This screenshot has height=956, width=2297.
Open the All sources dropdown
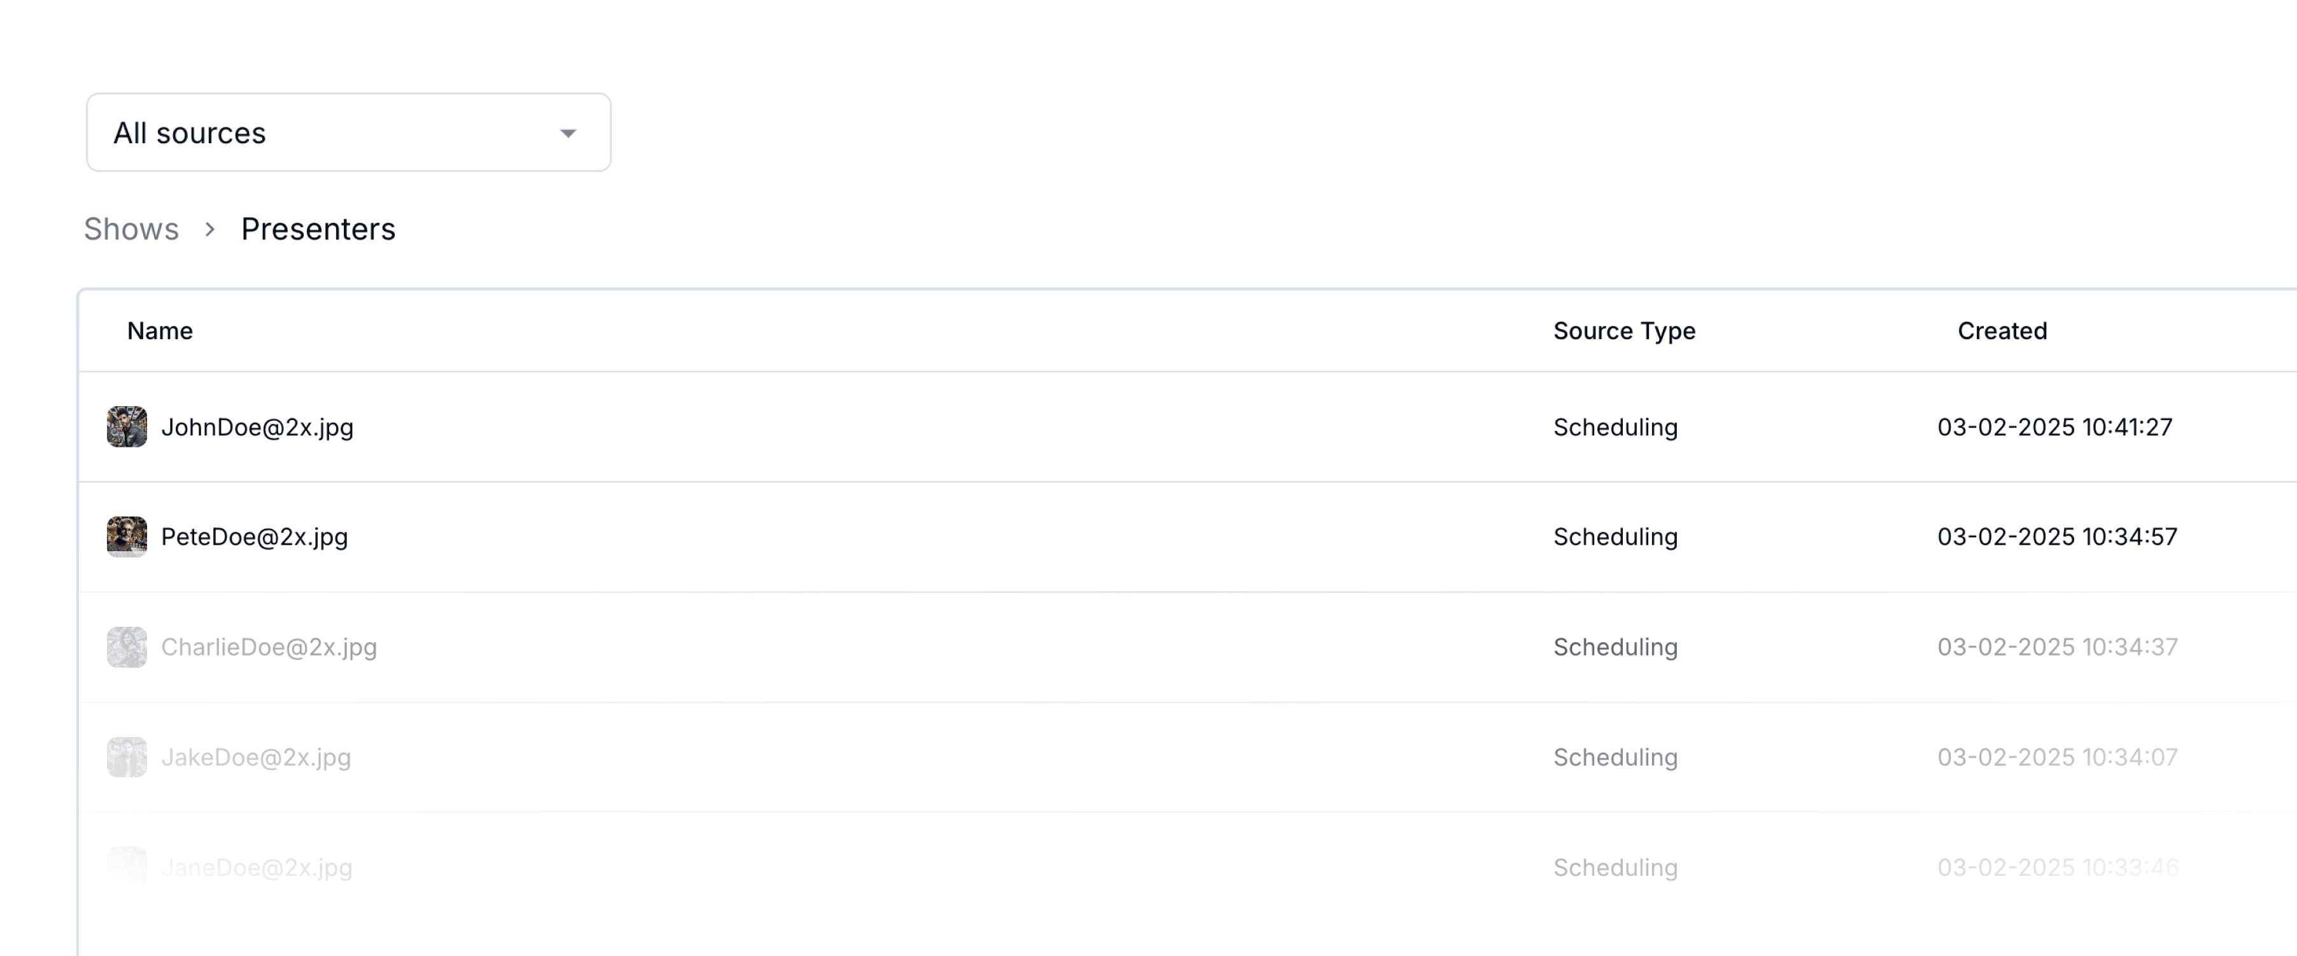pyautogui.click(x=349, y=132)
